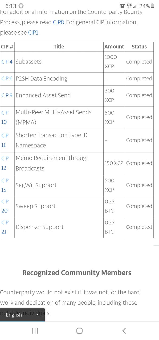159x340 pixels.
Task: Open the CIP 10 MPMA link
Action: [x=5, y=117]
